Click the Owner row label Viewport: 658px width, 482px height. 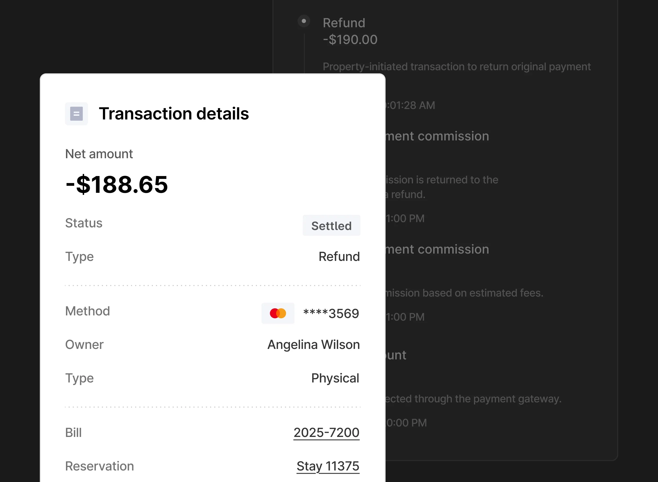[84, 344]
